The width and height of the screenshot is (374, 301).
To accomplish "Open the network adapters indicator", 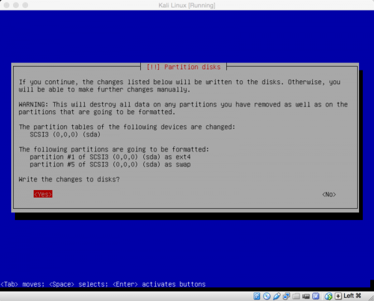I will coord(286,296).
